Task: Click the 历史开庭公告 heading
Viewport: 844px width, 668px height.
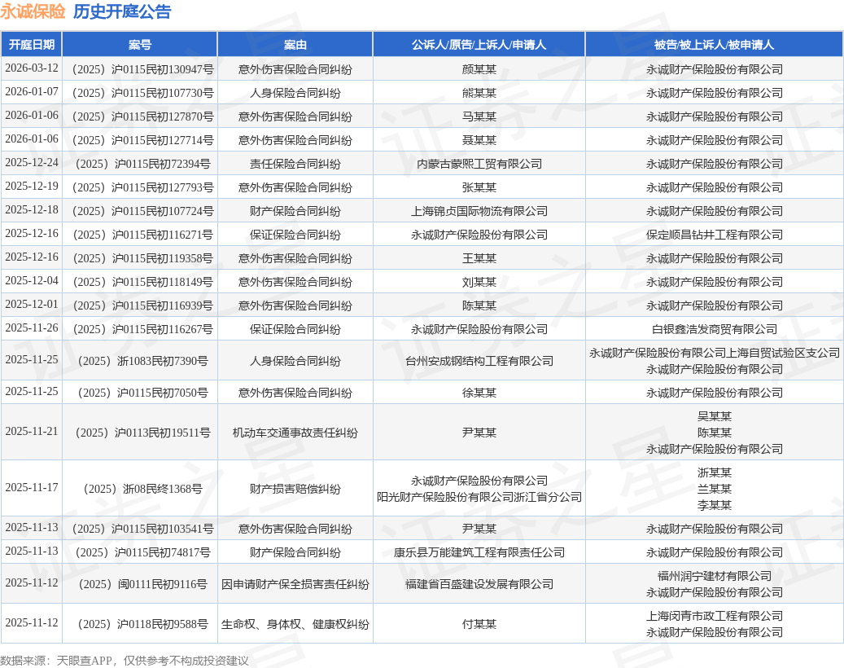Action: coord(122,11)
